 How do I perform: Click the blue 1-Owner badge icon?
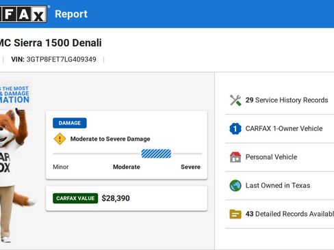(x=235, y=128)
